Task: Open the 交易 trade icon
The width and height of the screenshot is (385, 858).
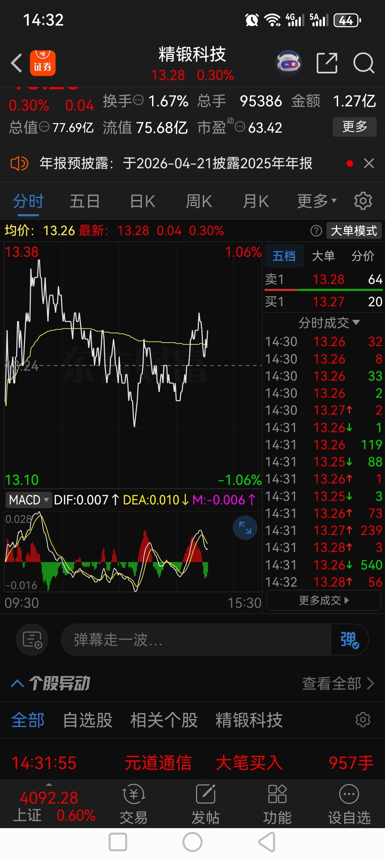Action: [x=134, y=804]
